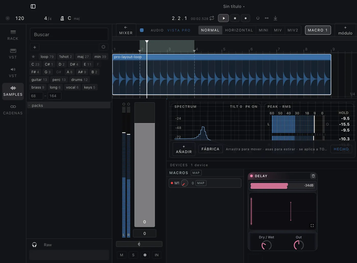The width and height of the screenshot is (357, 263).
Task: Toggle the sidebar panel icon
Action: [33, 6]
